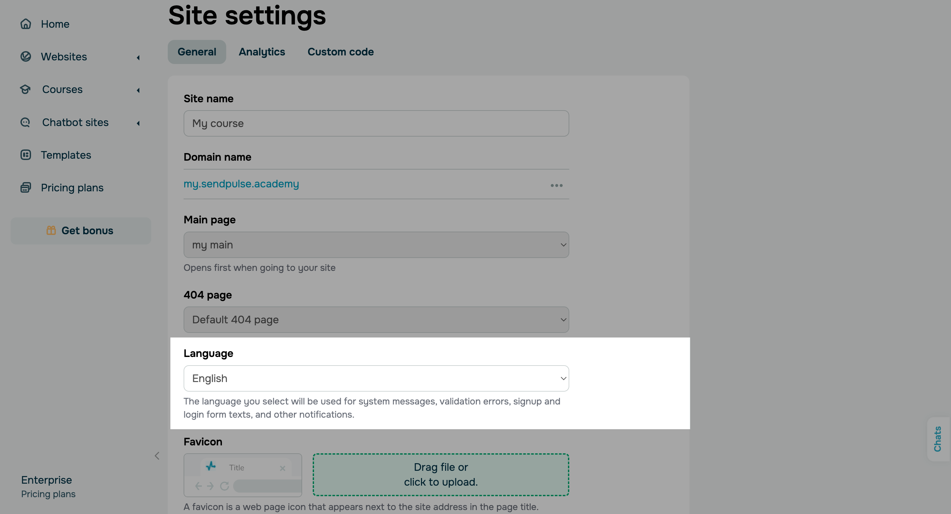
Task: Open the Custom code tab
Action: [340, 51]
